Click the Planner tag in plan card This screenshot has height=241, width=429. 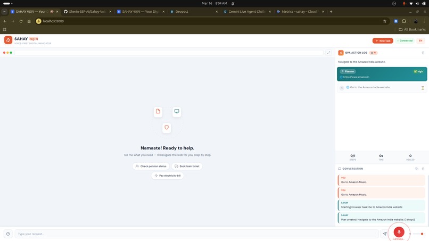(x=348, y=71)
